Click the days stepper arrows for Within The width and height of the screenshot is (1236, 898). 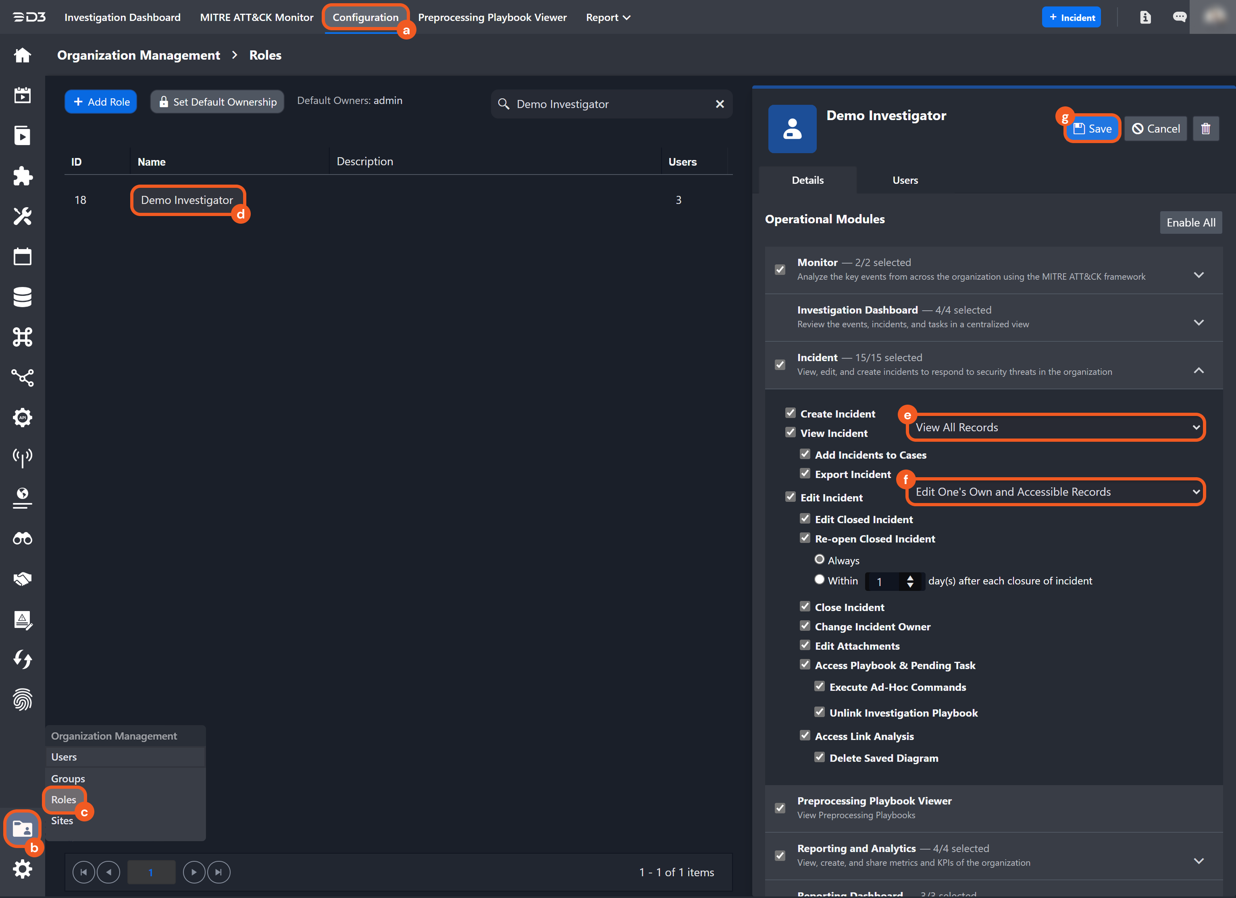[909, 582]
